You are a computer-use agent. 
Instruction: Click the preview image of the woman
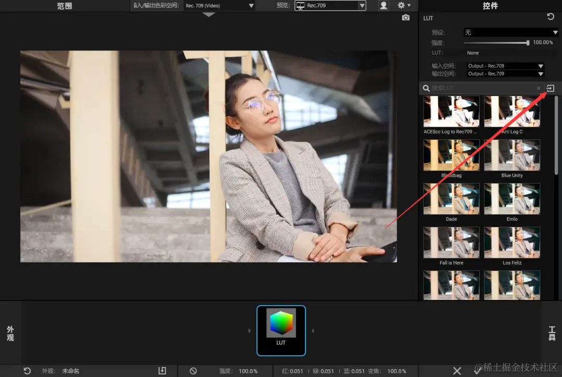point(208,156)
